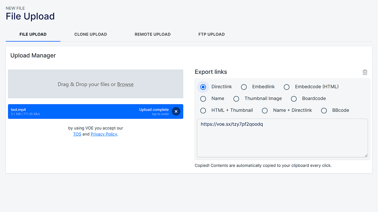Open the Clone Upload tab

point(90,34)
